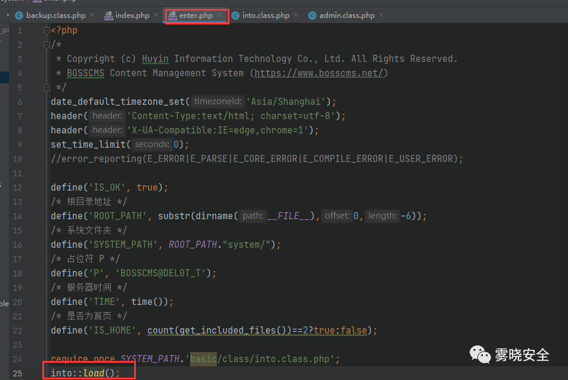568x380 pixels.
Task: Select the enter.php tab
Action: point(196,15)
